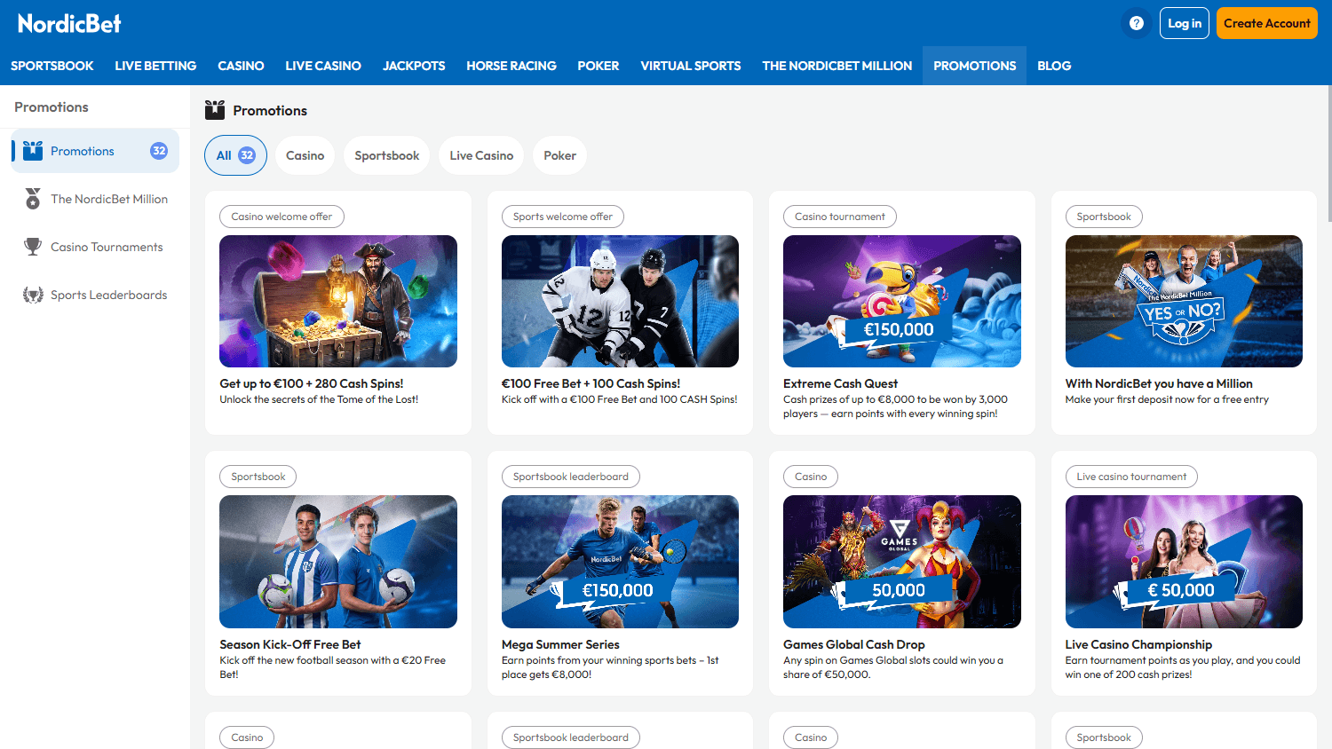Click 'Sportsbook leaderboard' tag above Mega Summer Series

pos(570,477)
